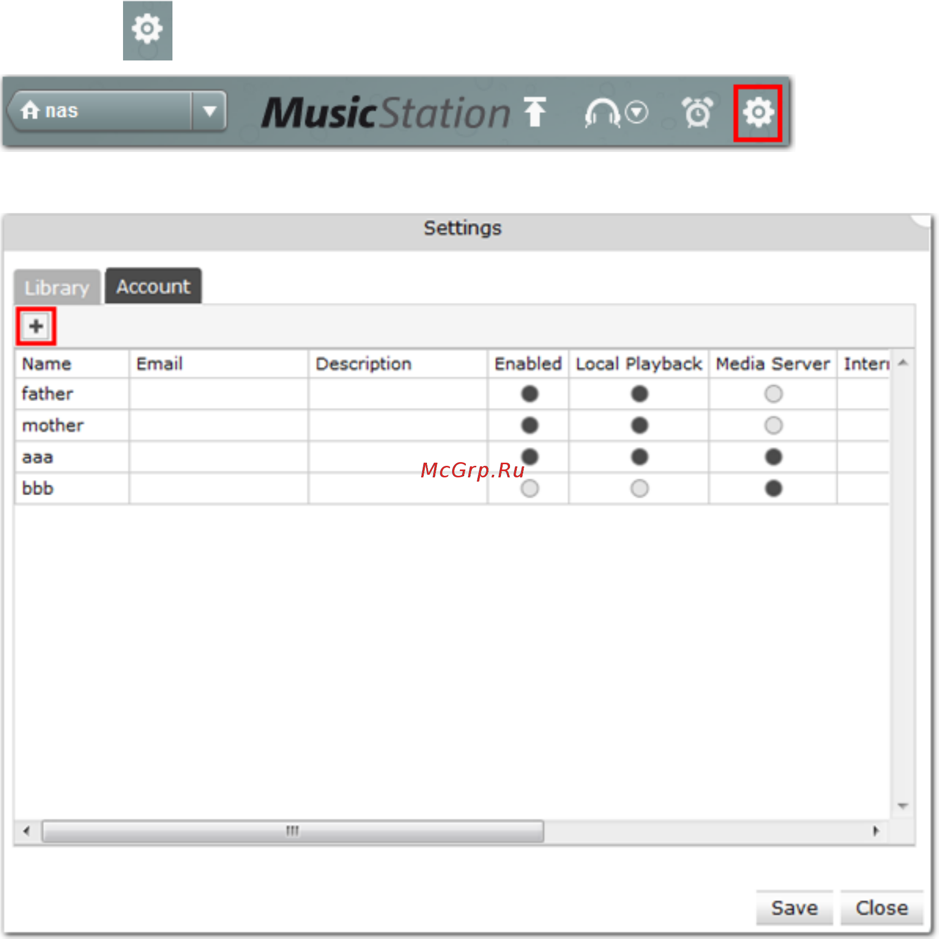
Task: Toggle Enabled for father
Action: [529, 394]
